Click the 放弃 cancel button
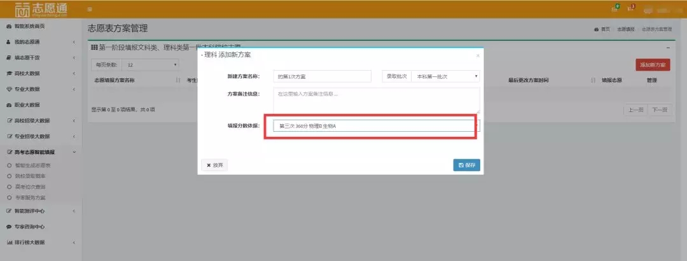Viewport: 687px width, 261px height. (x=214, y=165)
